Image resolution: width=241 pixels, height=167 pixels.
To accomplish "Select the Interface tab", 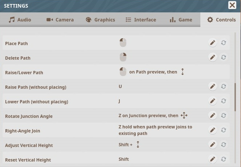I will (141, 20).
